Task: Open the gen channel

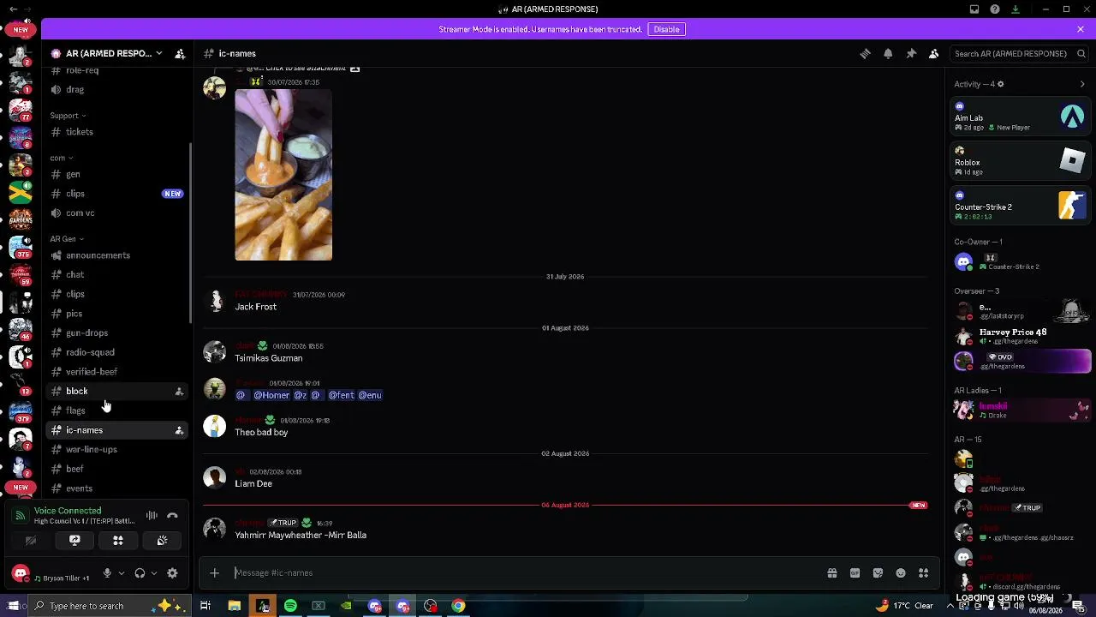Action: pyautogui.click(x=116, y=174)
